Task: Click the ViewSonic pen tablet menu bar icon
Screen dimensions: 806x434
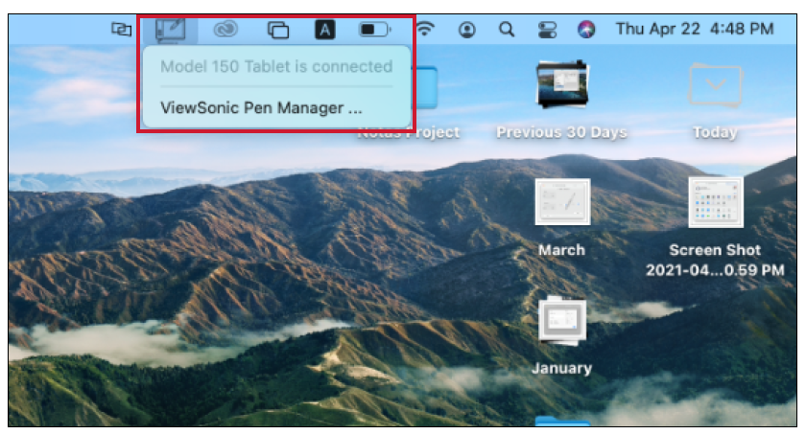Action: [170, 30]
